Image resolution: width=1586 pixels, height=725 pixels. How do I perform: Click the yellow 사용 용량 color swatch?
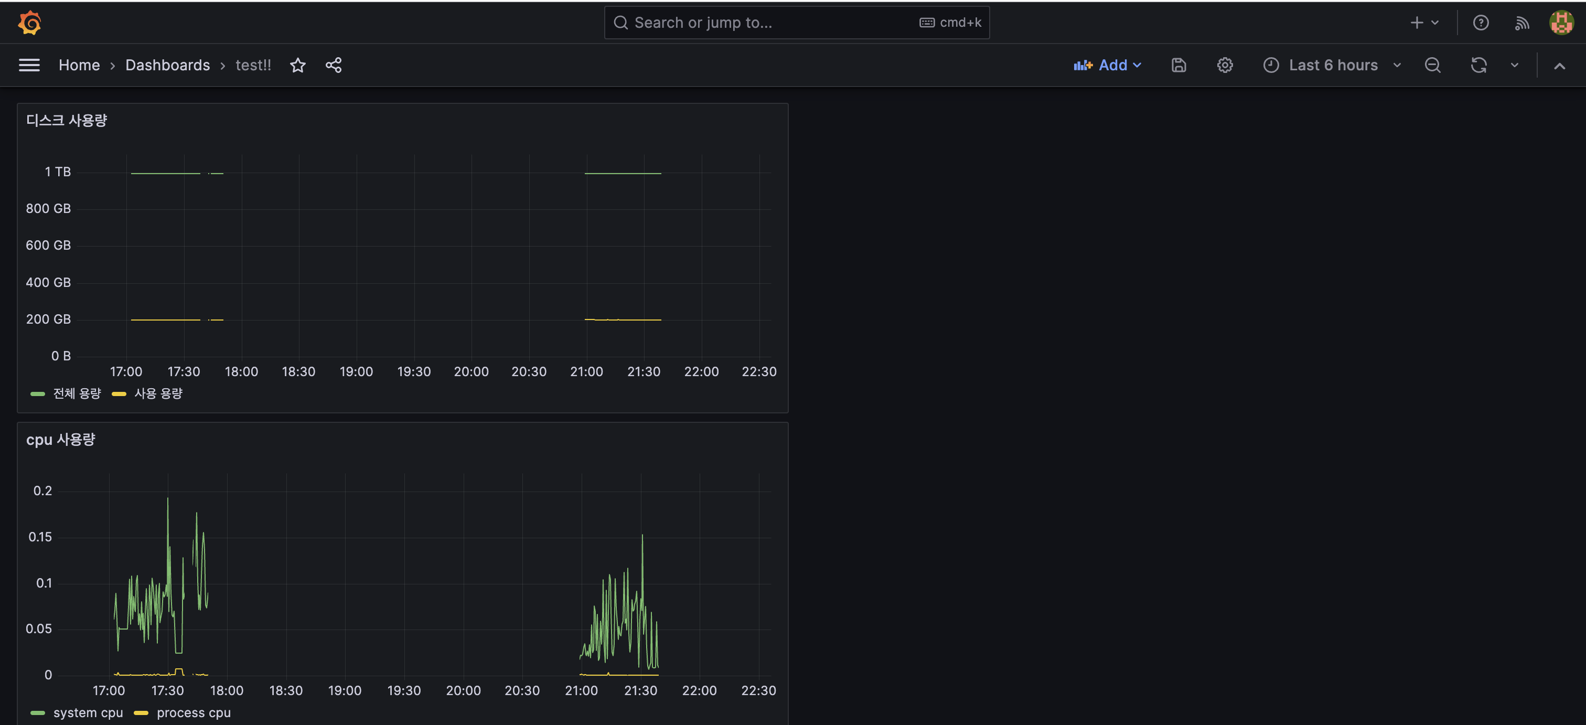coord(119,393)
